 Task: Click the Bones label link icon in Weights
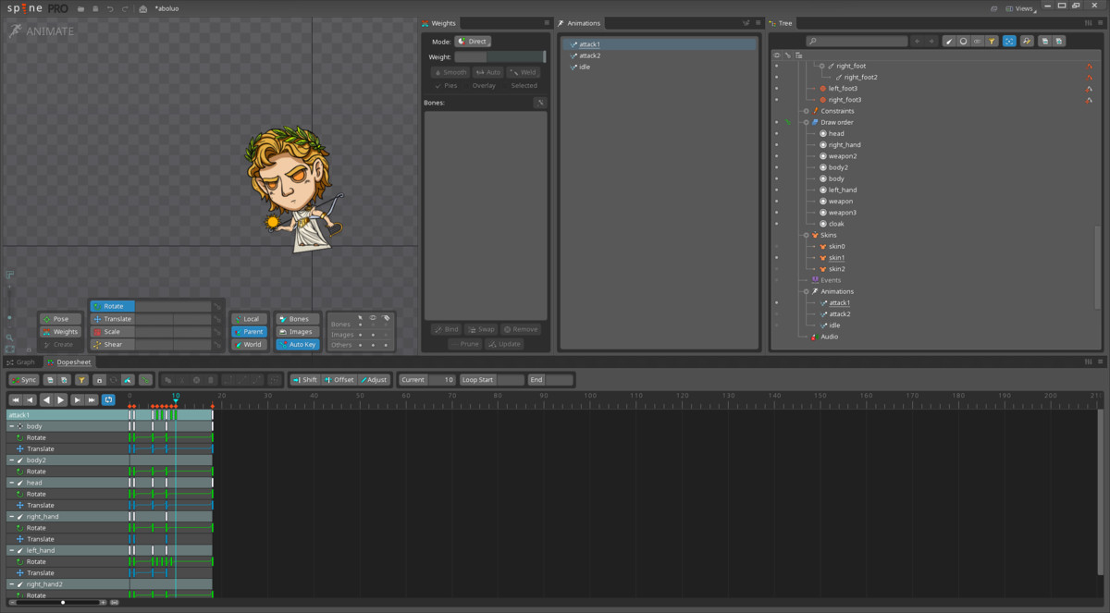point(540,103)
